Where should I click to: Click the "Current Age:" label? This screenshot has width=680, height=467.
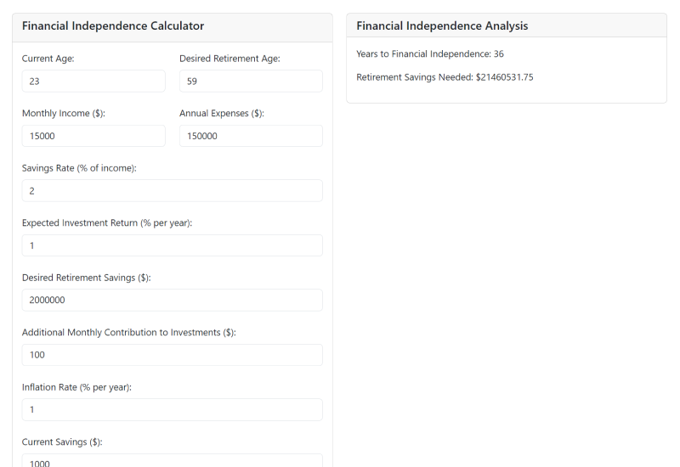click(48, 59)
